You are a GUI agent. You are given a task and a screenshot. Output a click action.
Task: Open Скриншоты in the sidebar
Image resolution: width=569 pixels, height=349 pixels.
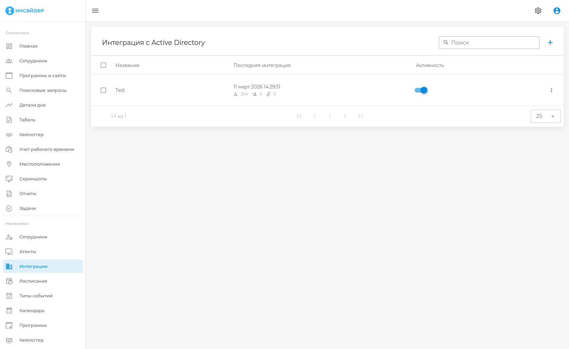[33, 179]
